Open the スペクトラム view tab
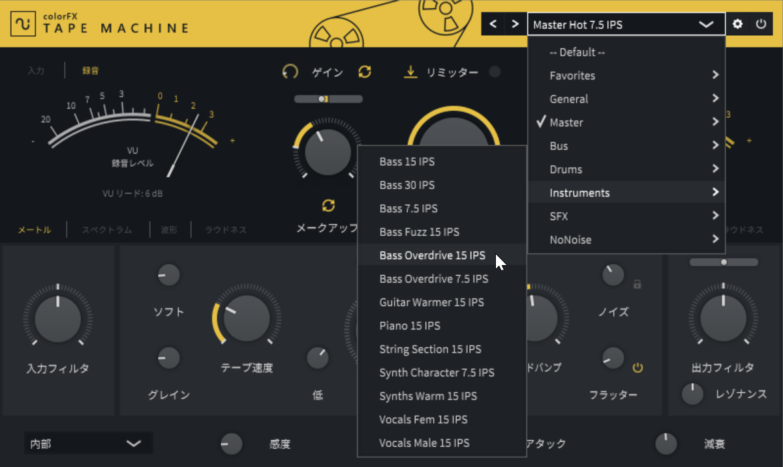783x467 pixels. (x=107, y=229)
